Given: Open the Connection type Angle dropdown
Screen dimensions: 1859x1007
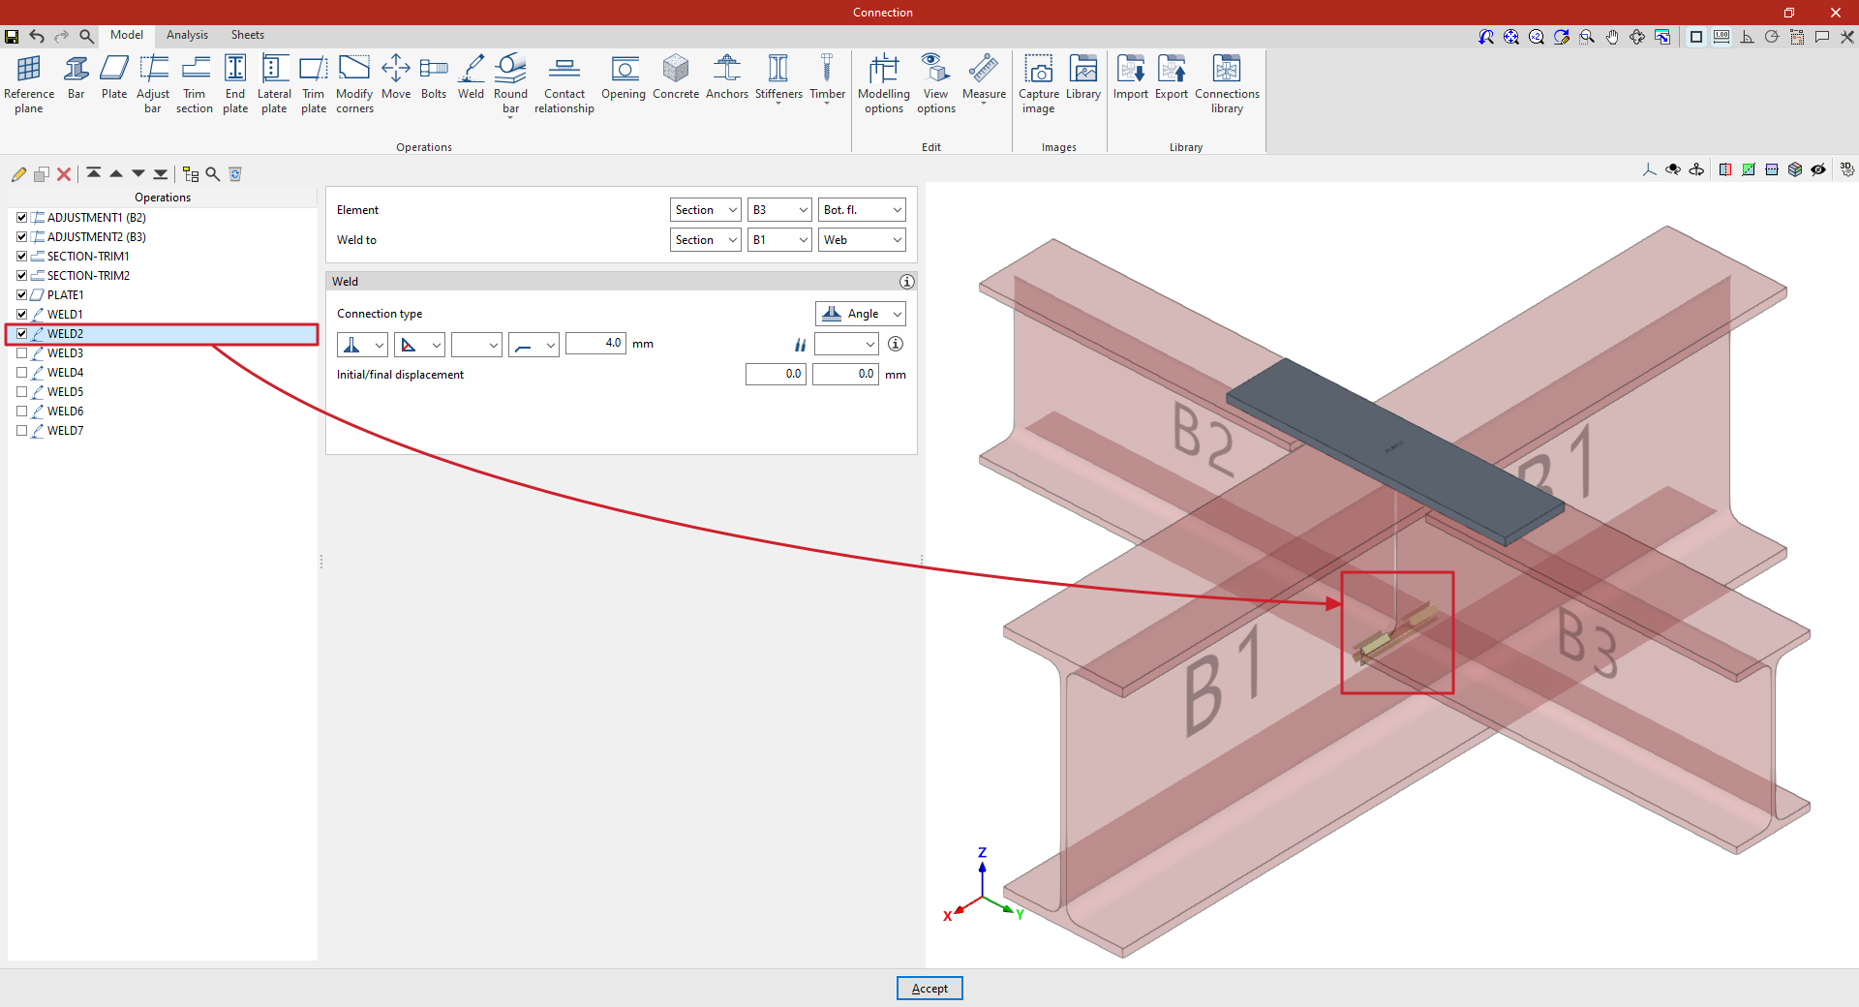Looking at the screenshot, I should (x=861, y=314).
